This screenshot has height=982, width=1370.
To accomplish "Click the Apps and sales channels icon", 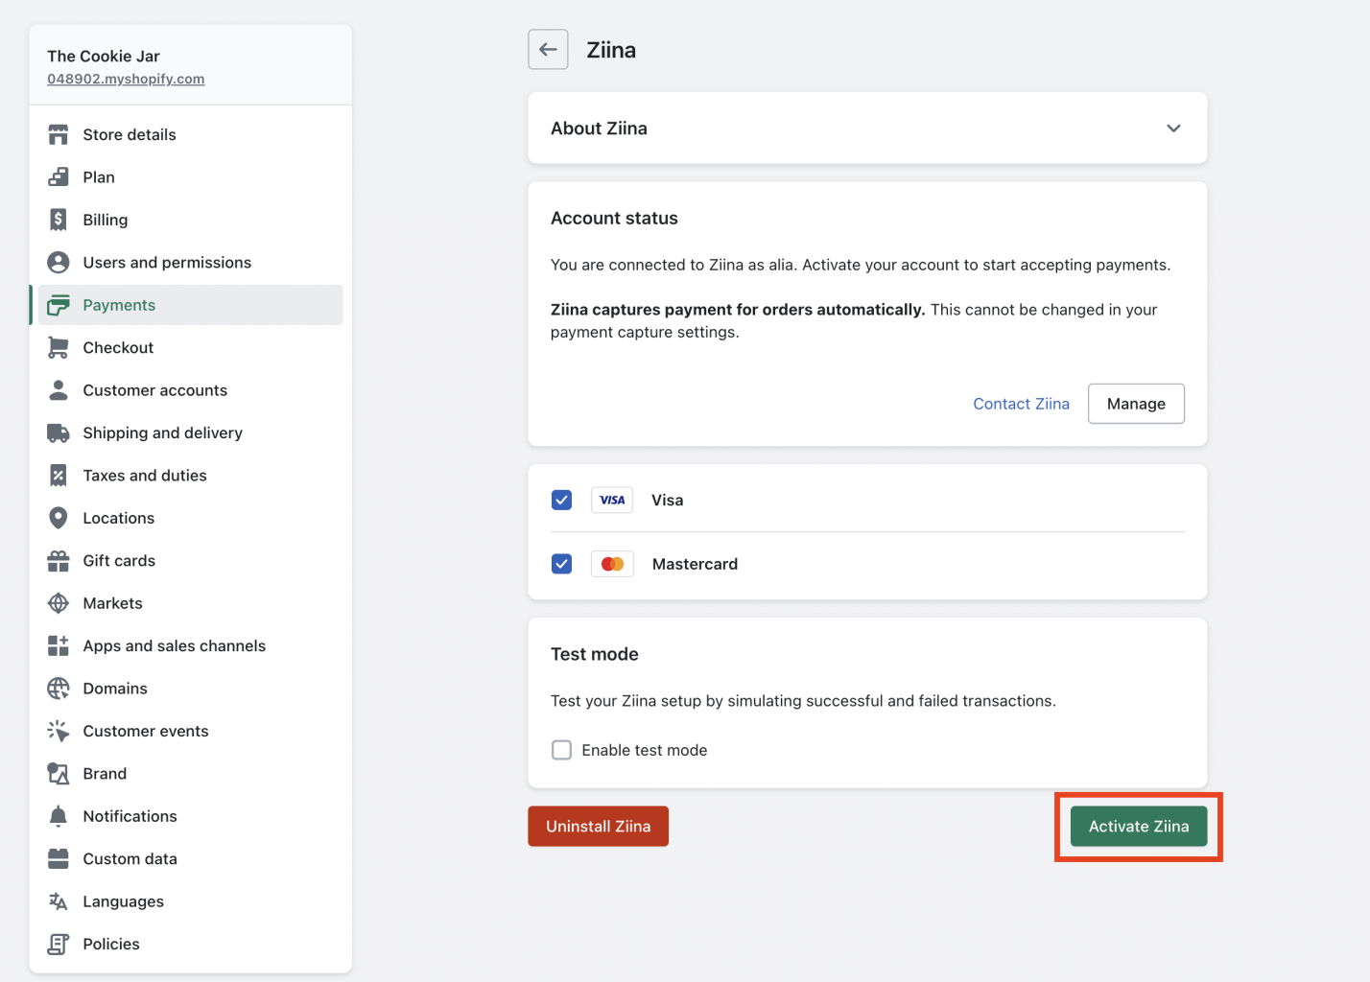I will point(59,645).
